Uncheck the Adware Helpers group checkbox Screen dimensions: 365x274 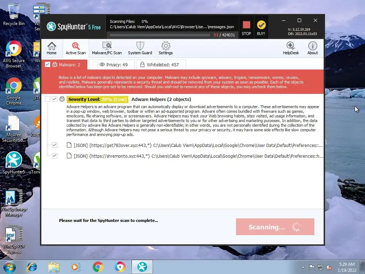click(55, 99)
